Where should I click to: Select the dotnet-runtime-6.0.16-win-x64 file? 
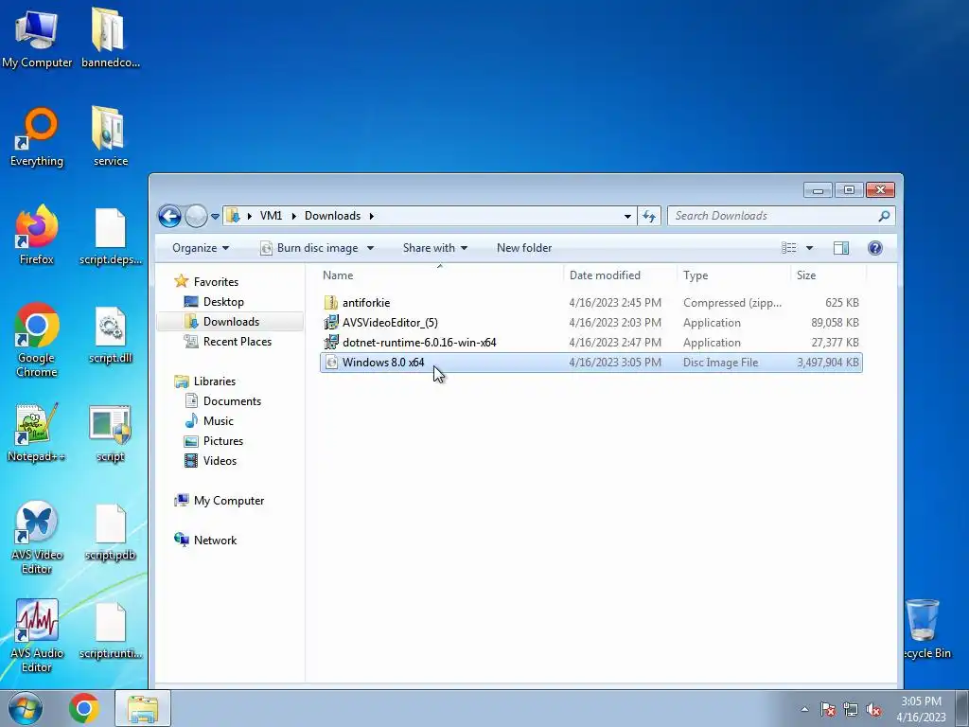pos(590,343)
